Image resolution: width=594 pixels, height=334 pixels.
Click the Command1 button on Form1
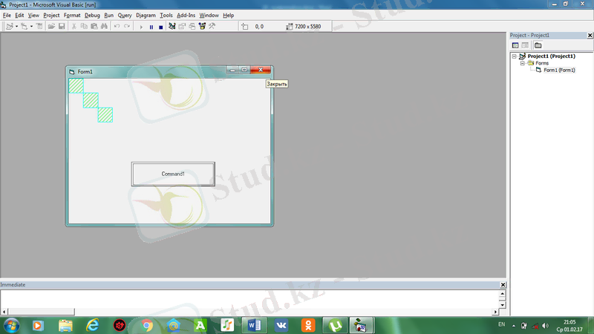(x=173, y=174)
